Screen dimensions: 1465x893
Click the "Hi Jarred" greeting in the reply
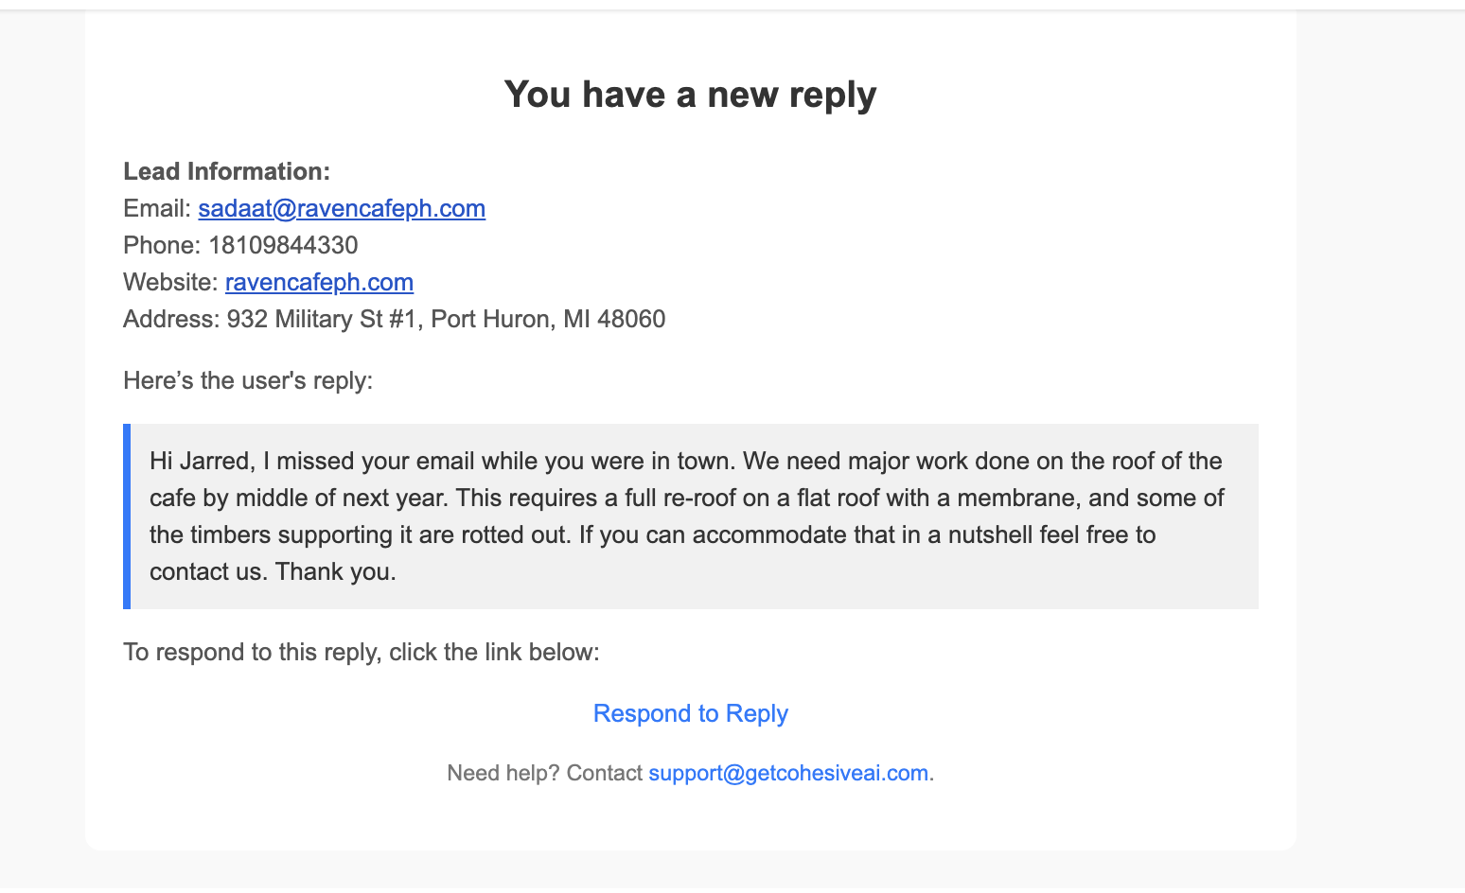pos(200,462)
